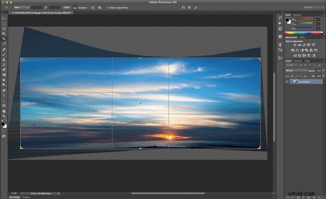Toggle lock all for layer
This screenshot has width=326, height=199.
tap(305, 76)
